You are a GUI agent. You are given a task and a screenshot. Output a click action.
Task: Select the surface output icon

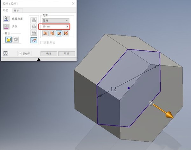[x=16, y=40]
